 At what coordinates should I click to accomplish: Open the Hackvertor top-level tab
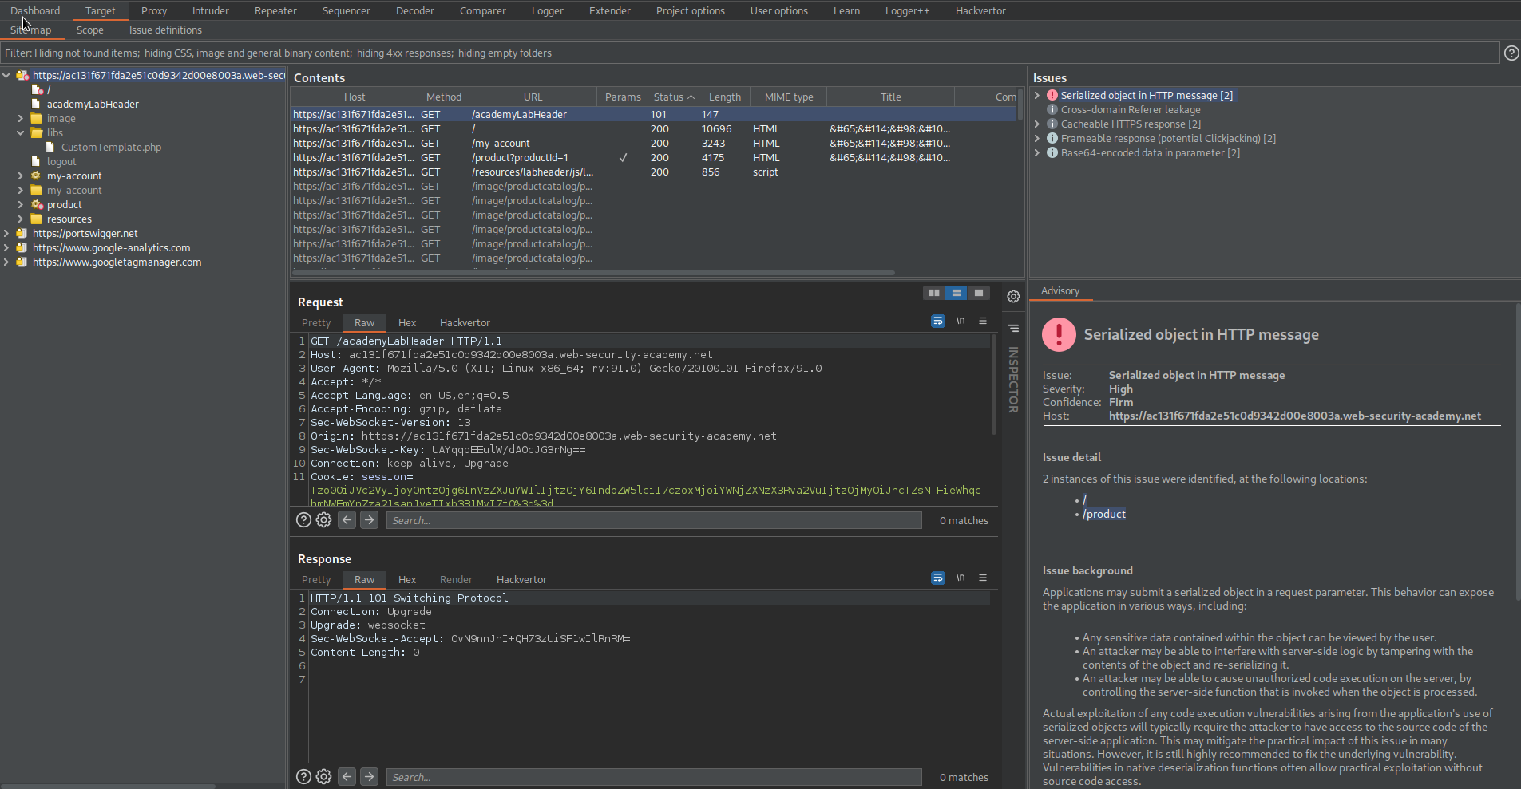click(x=980, y=10)
